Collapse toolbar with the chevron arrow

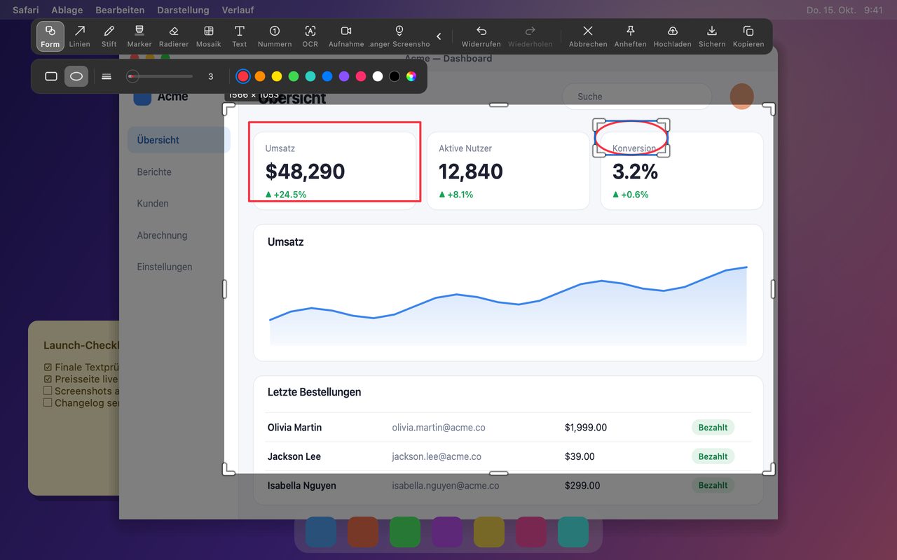tap(439, 36)
